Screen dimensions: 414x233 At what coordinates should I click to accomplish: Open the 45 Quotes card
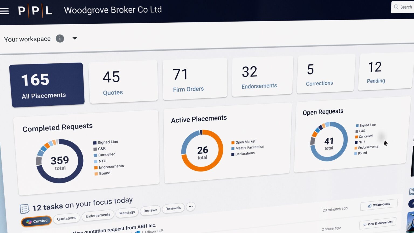[x=123, y=82]
